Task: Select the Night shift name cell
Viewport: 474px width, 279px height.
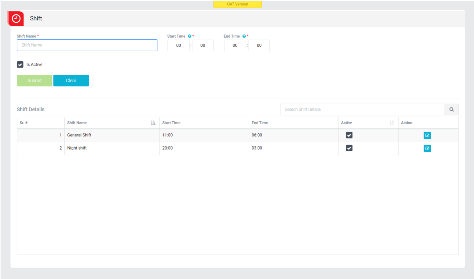Action: click(x=112, y=148)
